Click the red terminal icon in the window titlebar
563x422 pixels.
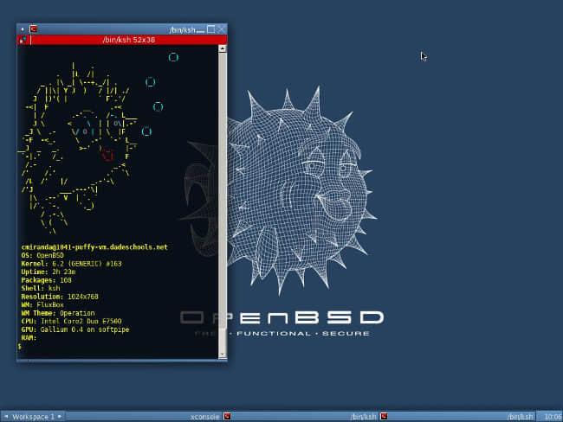pos(34,29)
